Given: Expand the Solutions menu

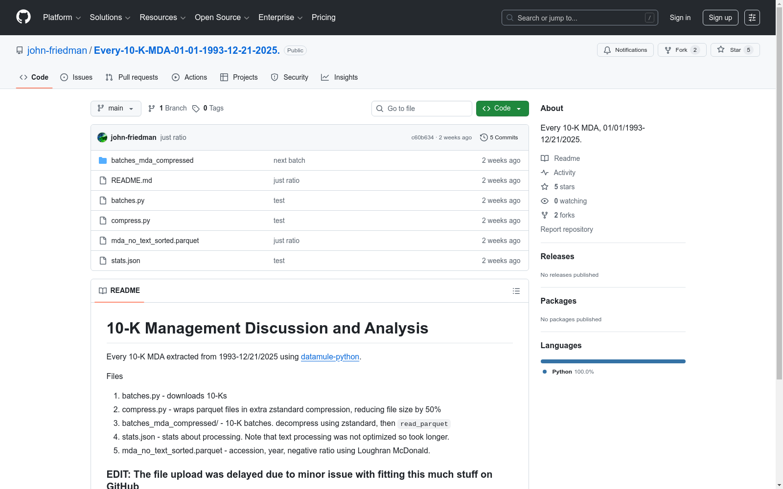Looking at the screenshot, I should (110, 18).
